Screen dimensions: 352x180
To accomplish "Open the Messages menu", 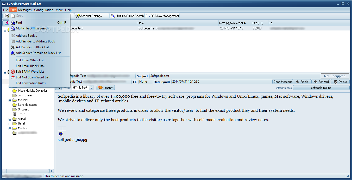I will point(25,10).
